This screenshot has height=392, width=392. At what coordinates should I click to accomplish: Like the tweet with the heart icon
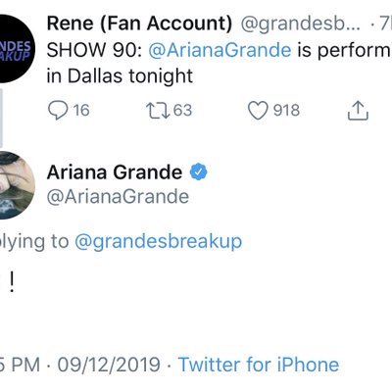tap(258, 110)
